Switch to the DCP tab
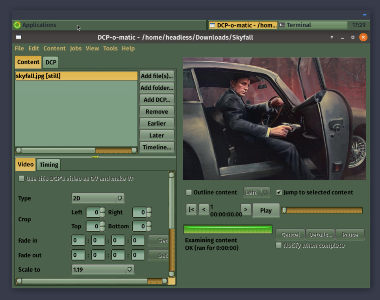380x300 pixels. (51, 62)
